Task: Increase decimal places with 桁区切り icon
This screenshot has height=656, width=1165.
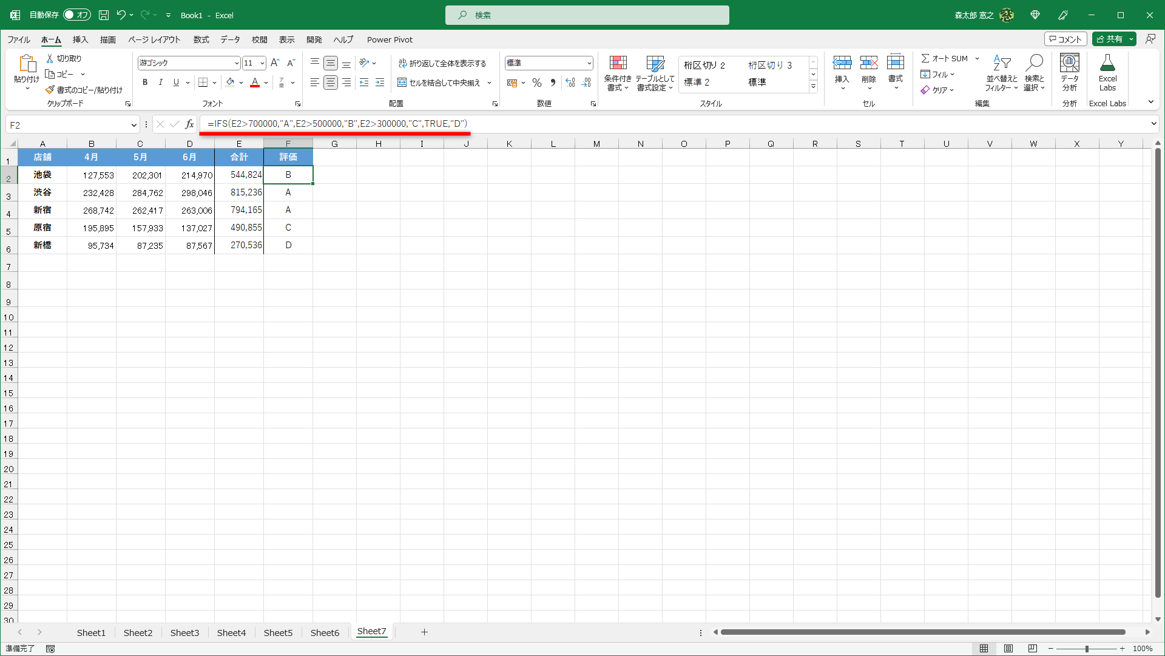Action: coord(570,83)
